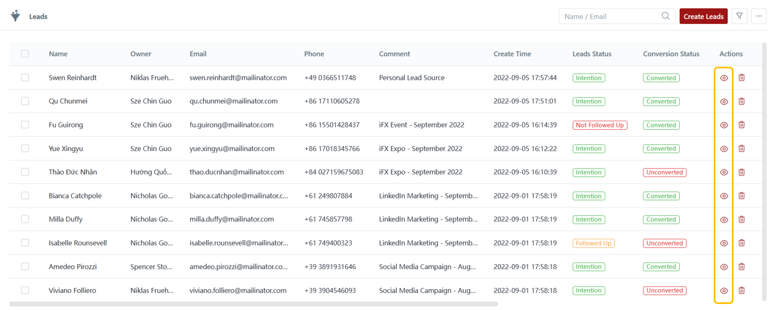The width and height of the screenshot is (768, 310).
Task: Click the view eye icon for Swen Reinhardt
Action: [724, 78]
